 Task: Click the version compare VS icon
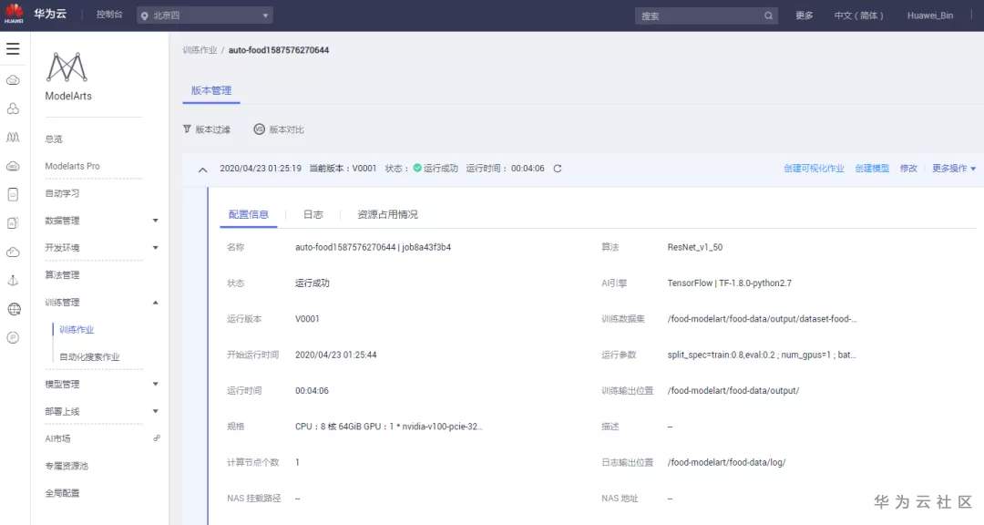tap(259, 129)
